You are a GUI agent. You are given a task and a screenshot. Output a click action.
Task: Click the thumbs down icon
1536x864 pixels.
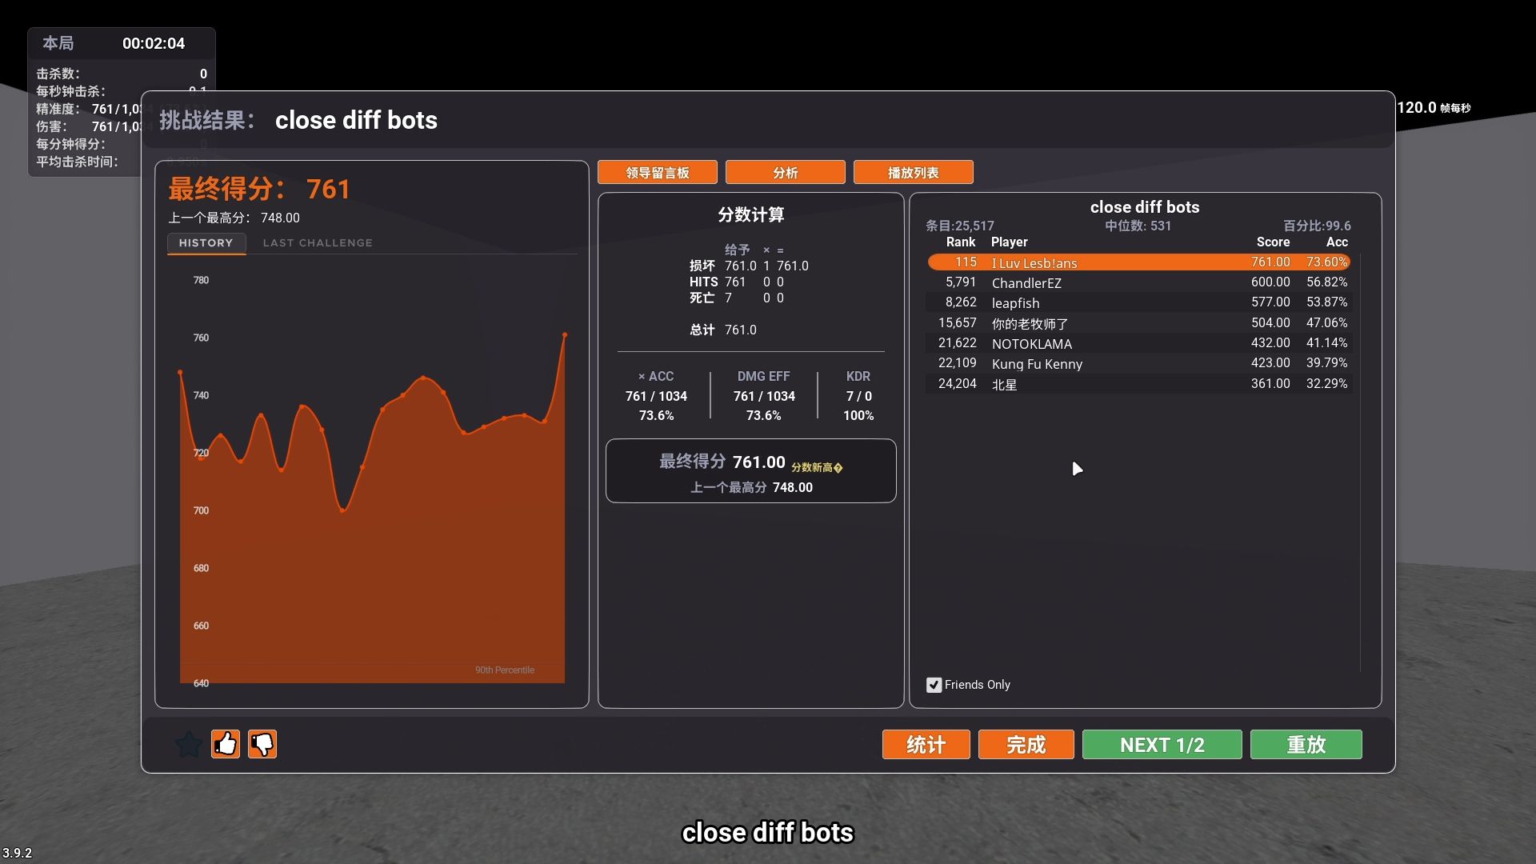click(262, 744)
